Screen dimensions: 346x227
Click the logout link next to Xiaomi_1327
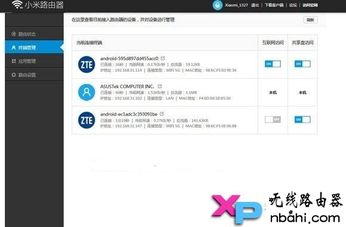255,5
